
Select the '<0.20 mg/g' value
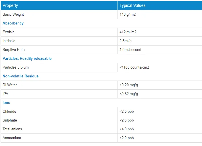(x=129, y=85)
